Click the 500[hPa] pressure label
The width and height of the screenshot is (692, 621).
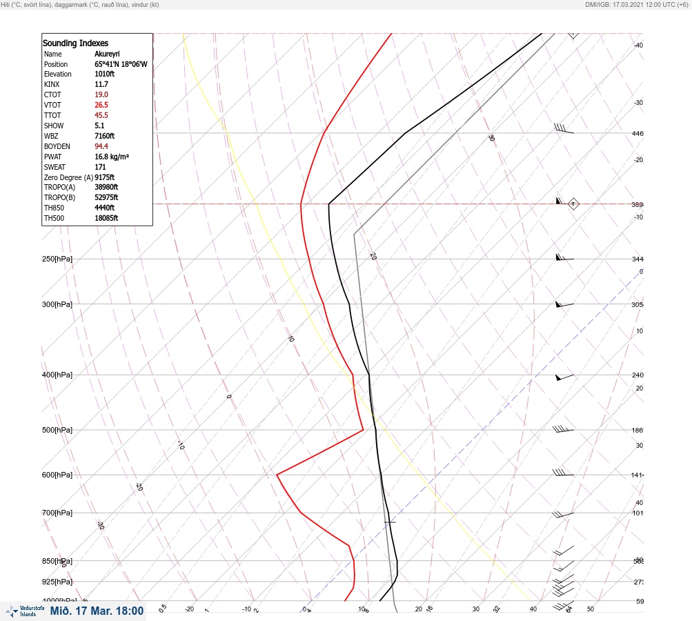point(57,430)
